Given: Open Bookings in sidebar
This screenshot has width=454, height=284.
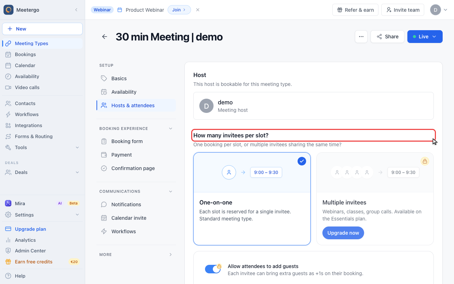Looking at the screenshot, I should click(x=43, y=54).
